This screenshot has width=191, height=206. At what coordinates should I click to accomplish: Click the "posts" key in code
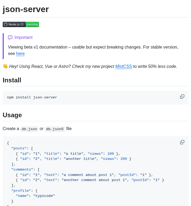point(19,148)
